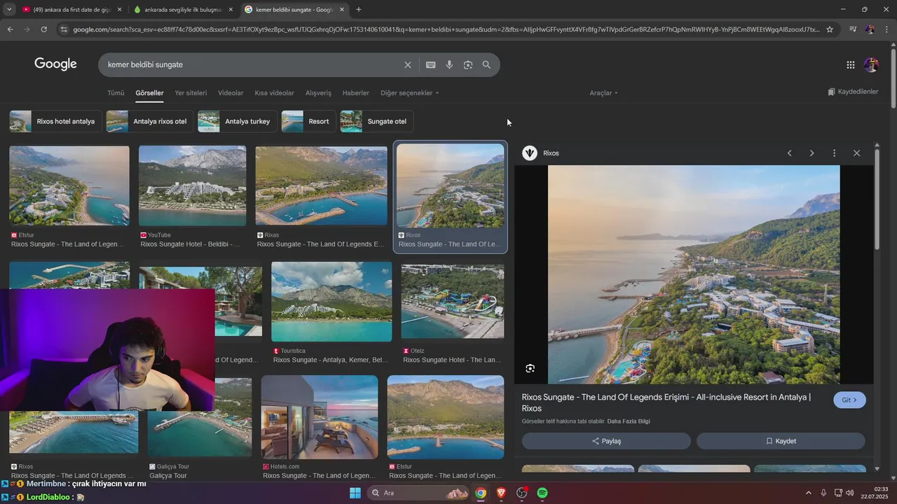This screenshot has height=504, width=897.
Task: Switch to the Tümü tab
Action: pos(116,93)
